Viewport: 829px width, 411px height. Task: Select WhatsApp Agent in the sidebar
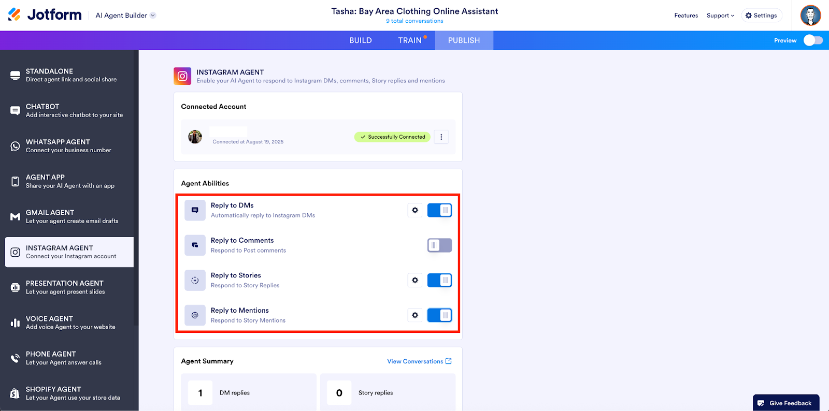(67, 146)
